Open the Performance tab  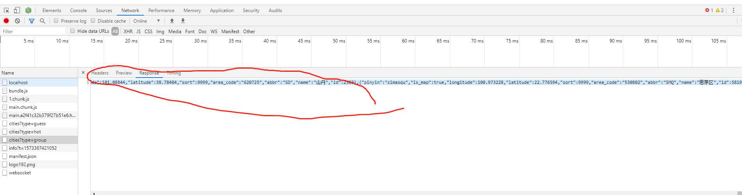point(161,11)
